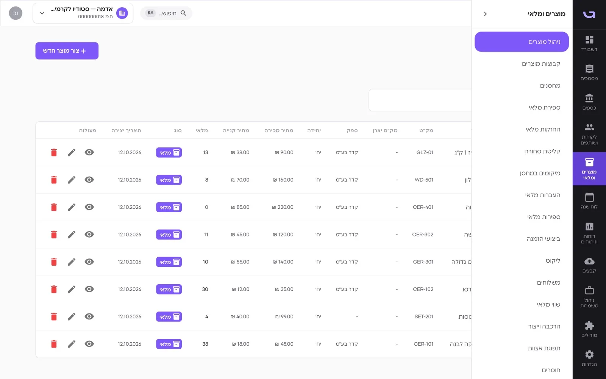The width and height of the screenshot is (606, 379).
Task: Sort by מחיר מכירה column header
Action: (x=279, y=130)
